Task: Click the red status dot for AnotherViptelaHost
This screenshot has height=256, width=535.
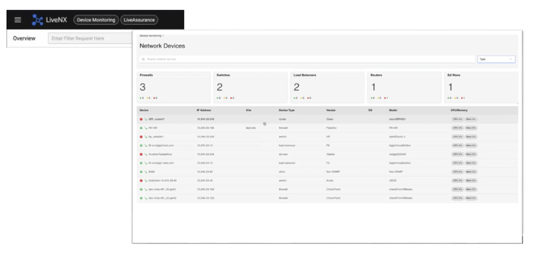Action: (141, 155)
